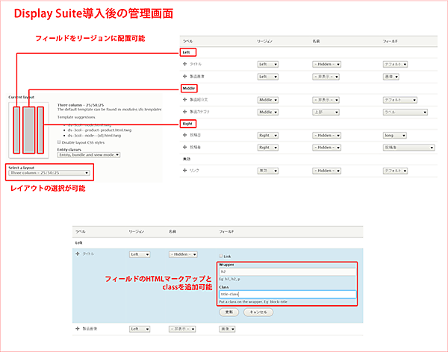Click タイトル drag handle in the lower table
The height and width of the screenshot is (352, 448).
pyautogui.click(x=76, y=254)
